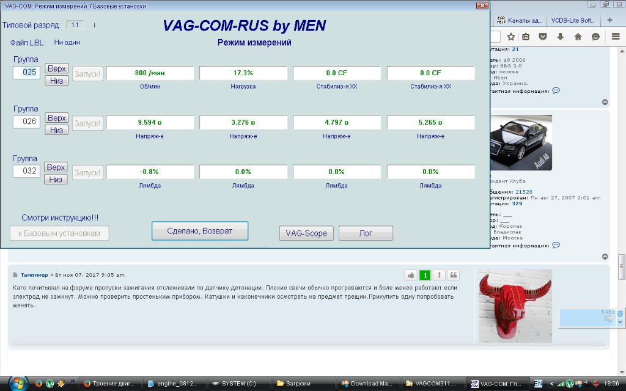Image resolution: width=626 pixels, height=391 pixels.
Task: Click the thumbs-up icon on Тамплиер's post
Action: (x=411, y=275)
